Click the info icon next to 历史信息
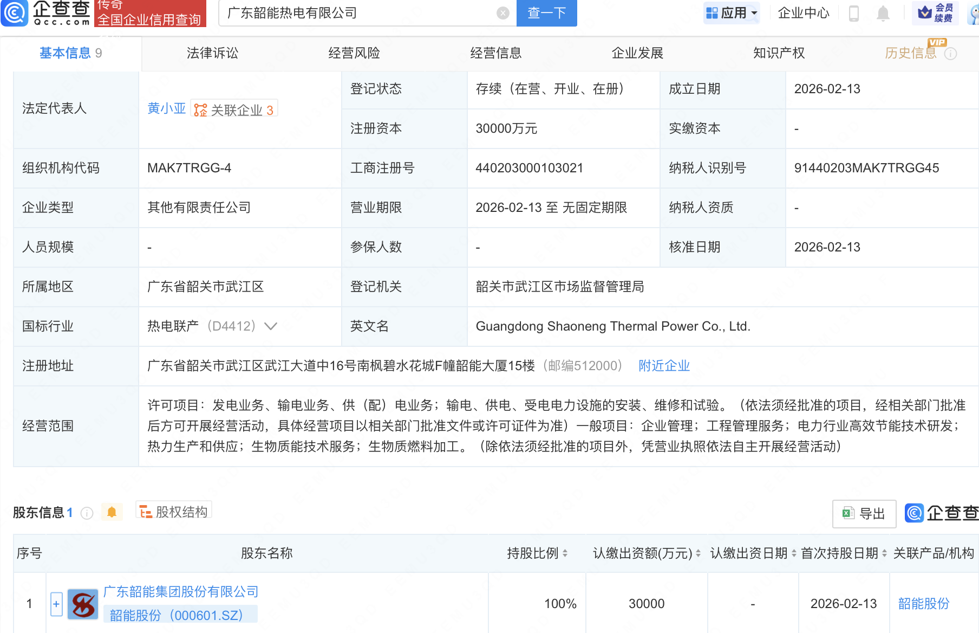979x633 pixels. (951, 53)
